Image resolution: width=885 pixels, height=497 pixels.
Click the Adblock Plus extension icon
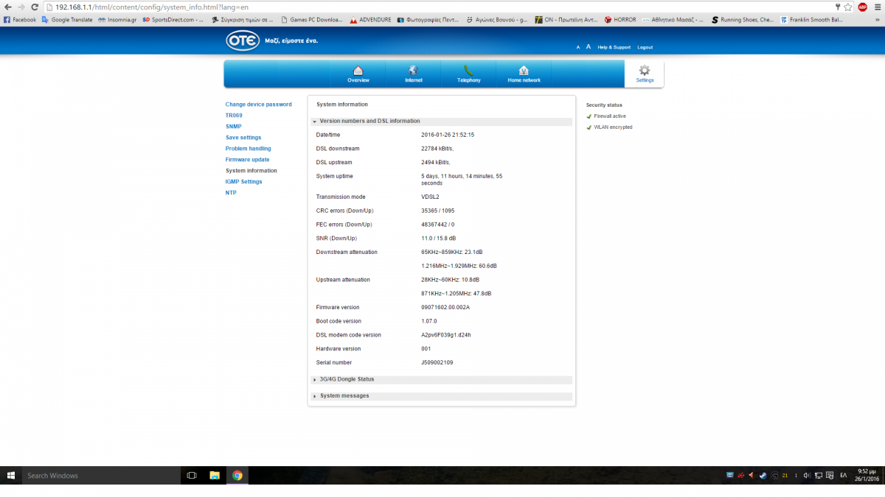point(862,7)
